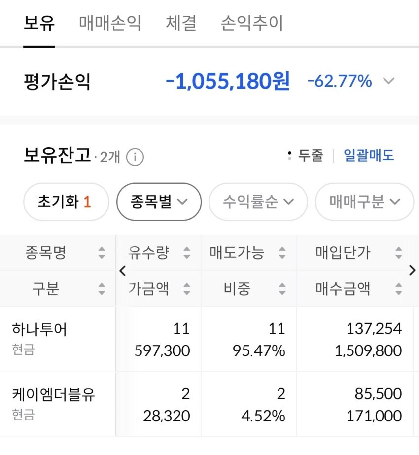419x455 pixels.
Task: Expand the 평가손익 details chevron
Action: 388,81
